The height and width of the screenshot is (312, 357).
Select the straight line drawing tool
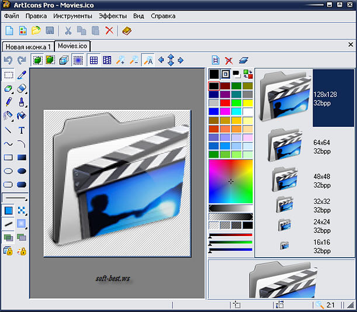click(8, 130)
